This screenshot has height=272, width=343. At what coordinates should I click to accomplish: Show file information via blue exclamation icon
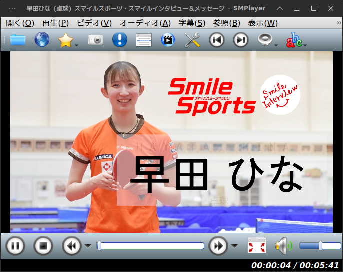pos(120,39)
